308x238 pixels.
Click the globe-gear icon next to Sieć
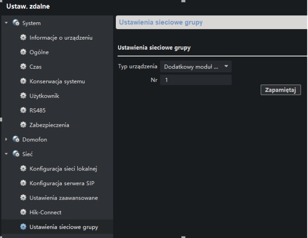click(x=16, y=154)
